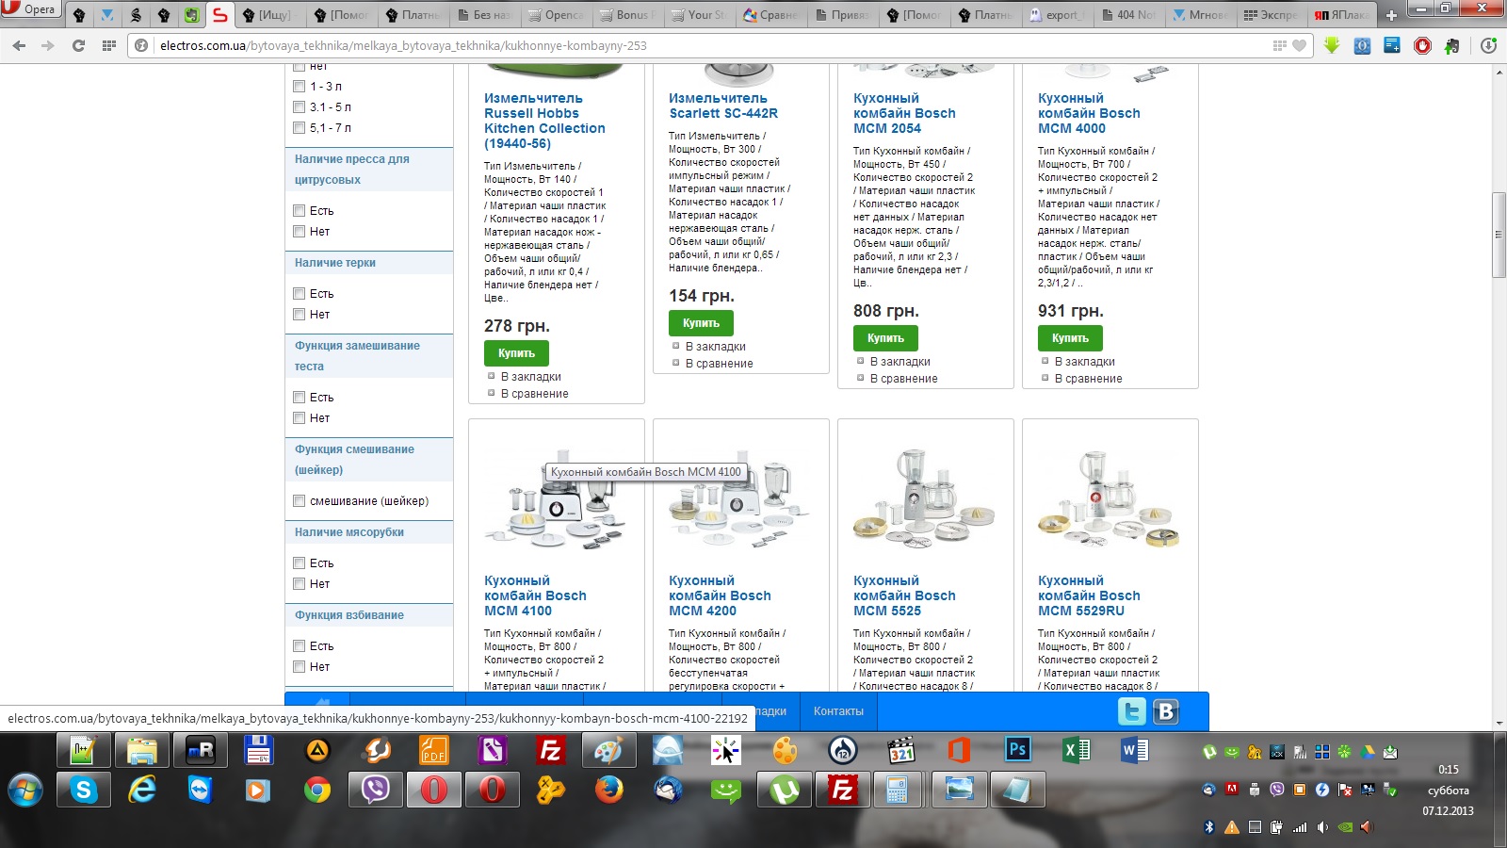Open the Bosch MCM 5525 product image
Image resolution: width=1507 pixels, height=848 pixels.
click(x=924, y=498)
